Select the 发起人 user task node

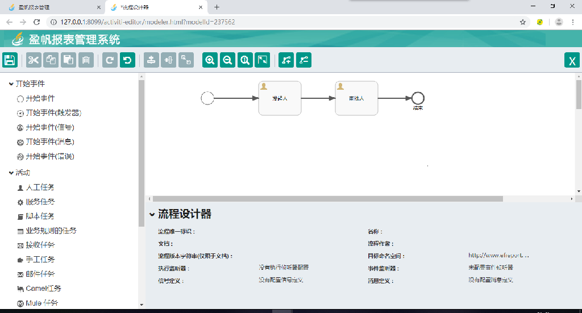(280, 98)
